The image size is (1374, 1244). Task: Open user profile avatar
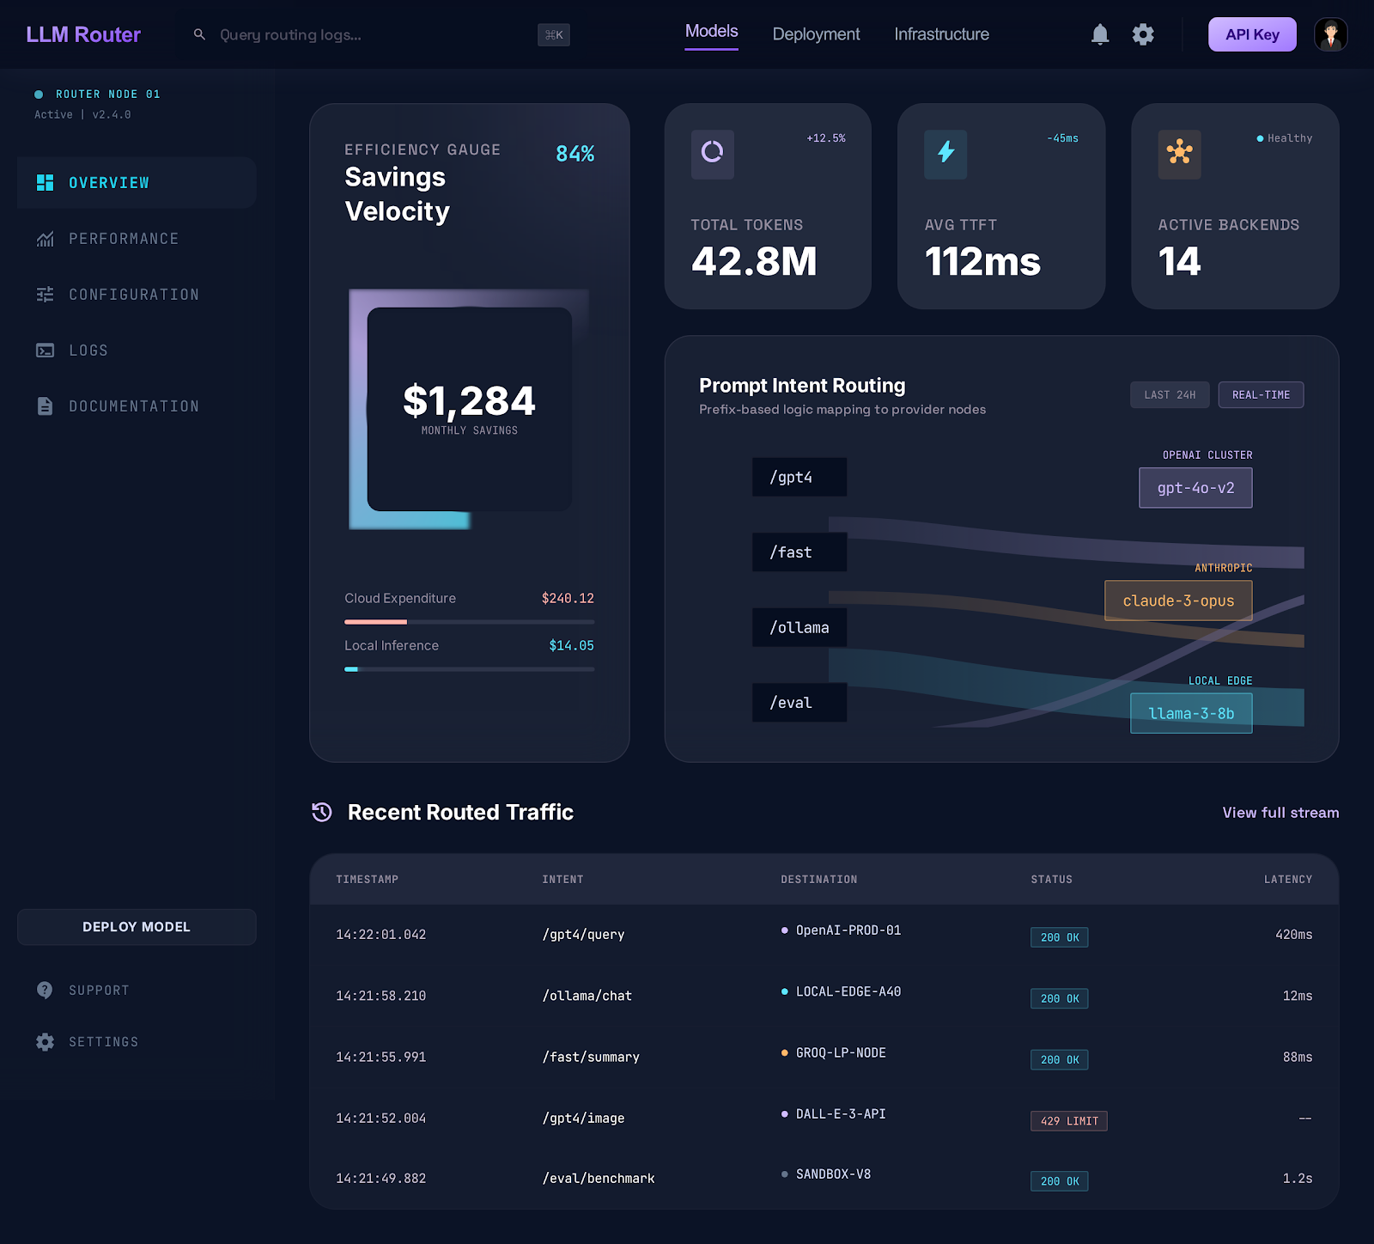(1330, 34)
